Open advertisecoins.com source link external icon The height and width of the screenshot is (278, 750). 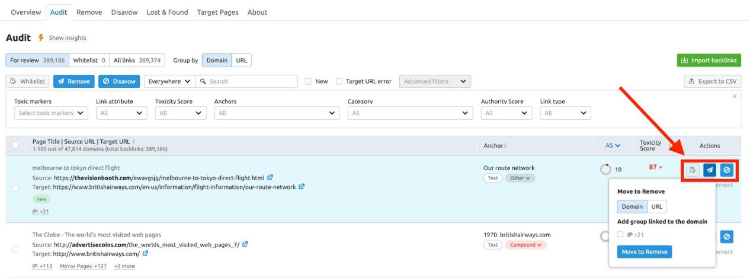tap(245, 244)
